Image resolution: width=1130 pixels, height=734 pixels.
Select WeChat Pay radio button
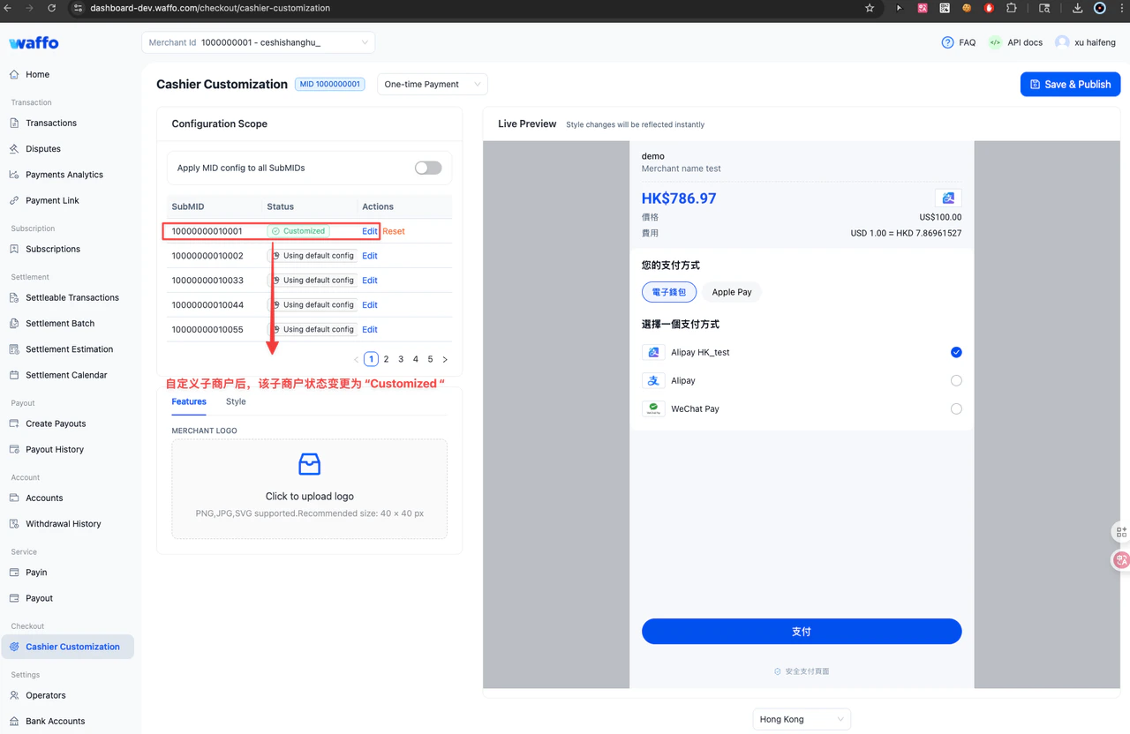click(956, 408)
